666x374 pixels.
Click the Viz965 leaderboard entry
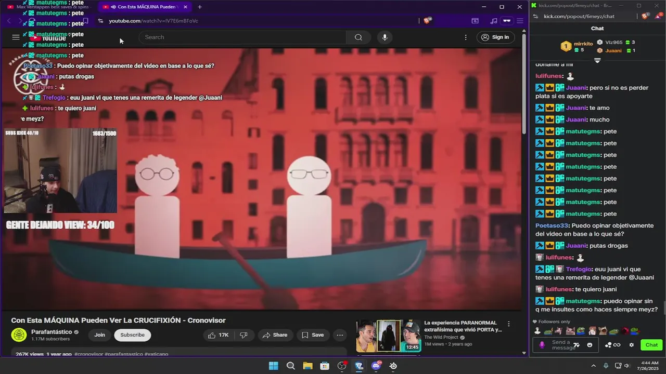(x=616, y=42)
